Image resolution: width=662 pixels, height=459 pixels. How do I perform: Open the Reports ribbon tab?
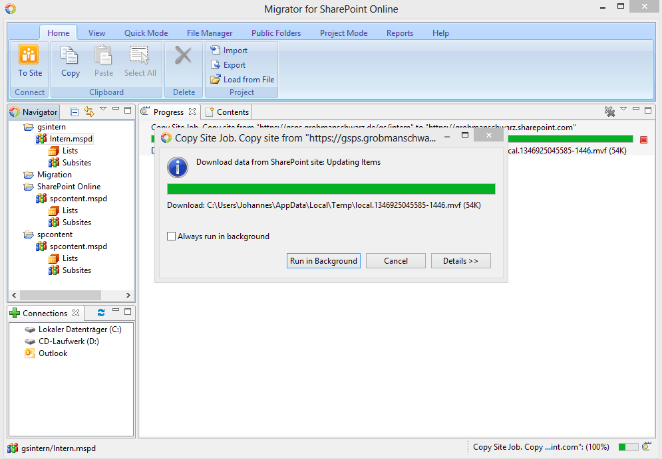[x=400, y=33]
